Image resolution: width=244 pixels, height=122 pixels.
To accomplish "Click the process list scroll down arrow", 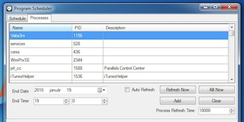I will pos(232,80).
